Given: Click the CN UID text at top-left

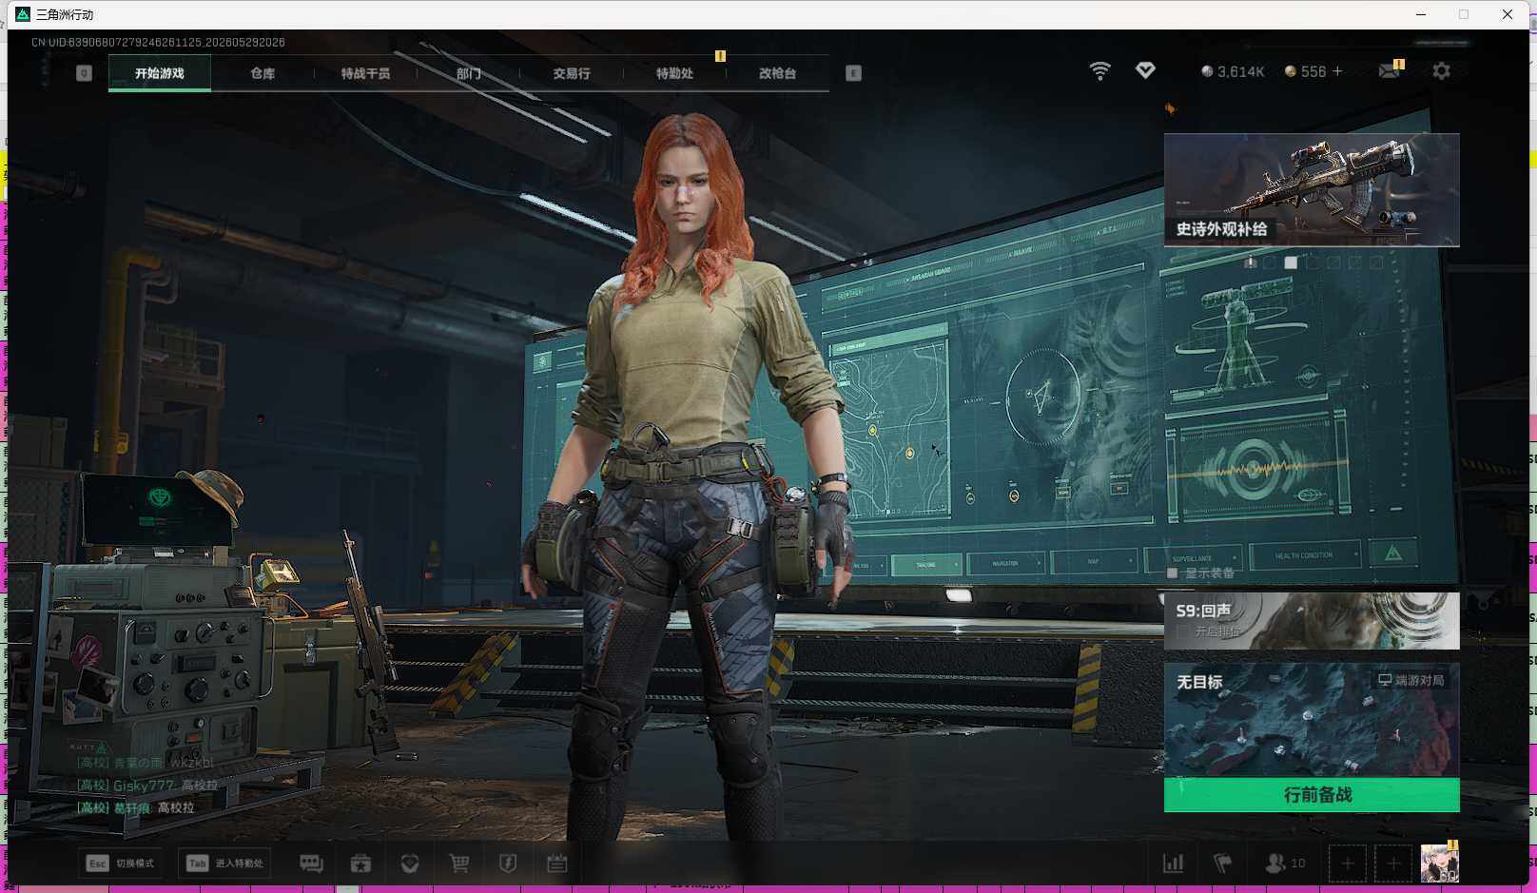Looking at the screenshot, I should [158, 42].
